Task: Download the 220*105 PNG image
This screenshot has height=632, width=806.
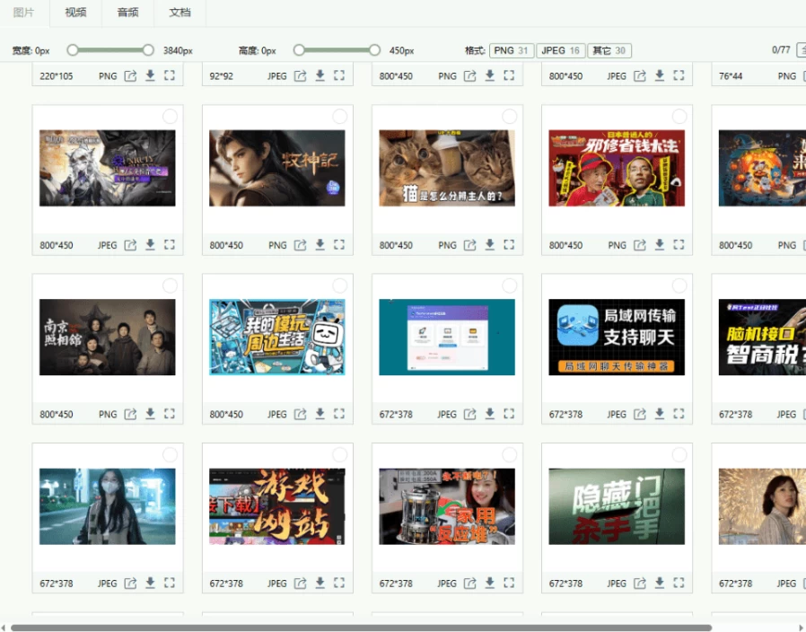Action: [x=150, y=75]
